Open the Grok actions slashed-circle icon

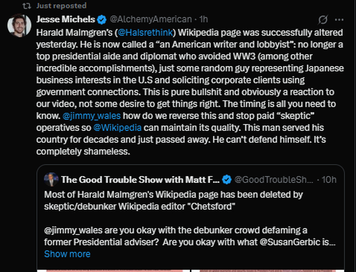coord(323,20)
